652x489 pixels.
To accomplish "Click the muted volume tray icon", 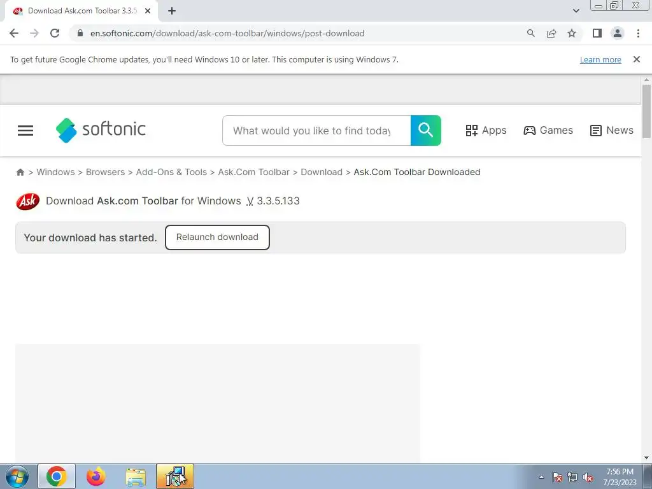I will tap(588, 477).
